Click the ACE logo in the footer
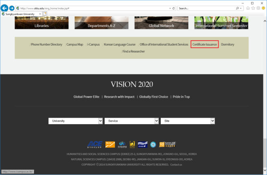 coord(95,144)
